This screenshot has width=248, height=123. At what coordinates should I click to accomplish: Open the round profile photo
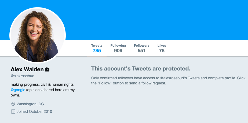pyautogui.click(x=38, y=34)
